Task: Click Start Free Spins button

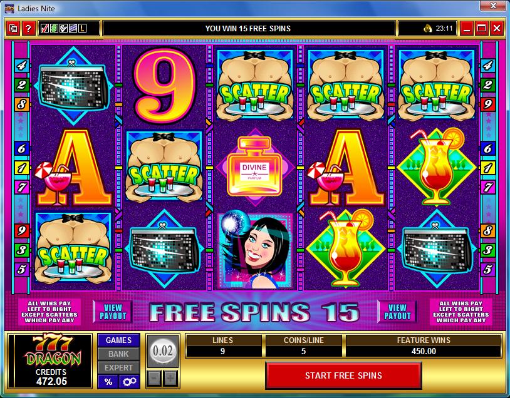Action: coord(343,375)
